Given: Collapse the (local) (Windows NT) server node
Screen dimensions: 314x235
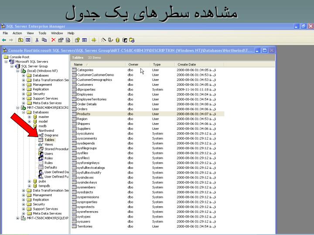Looking at the screenshot, I should coord(17,71).
